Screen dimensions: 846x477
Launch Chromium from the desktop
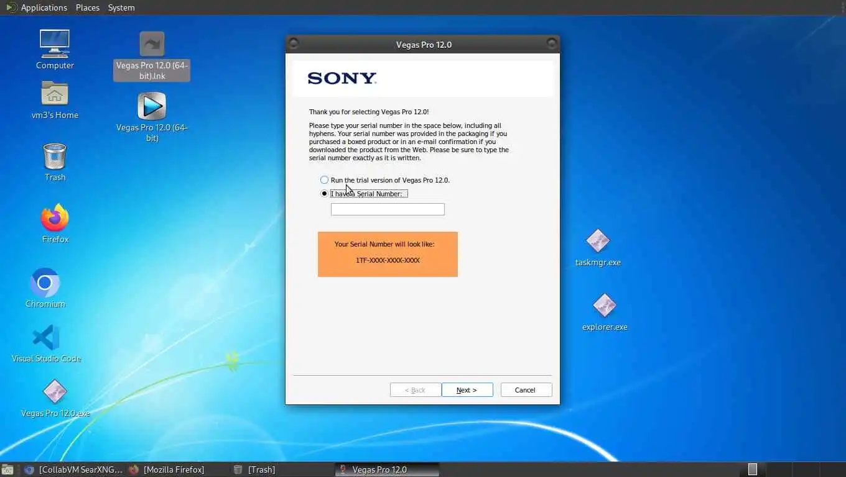coord(45,283)
